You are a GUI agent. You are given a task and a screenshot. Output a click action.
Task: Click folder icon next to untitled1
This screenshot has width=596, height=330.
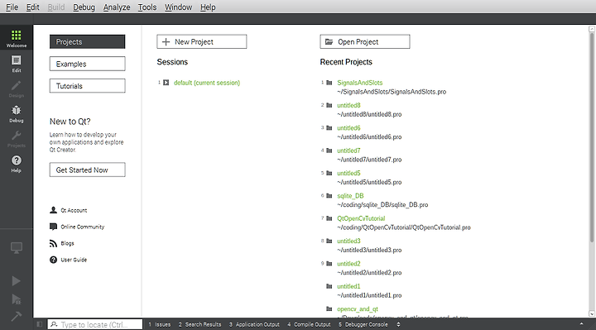coord(329,286)
